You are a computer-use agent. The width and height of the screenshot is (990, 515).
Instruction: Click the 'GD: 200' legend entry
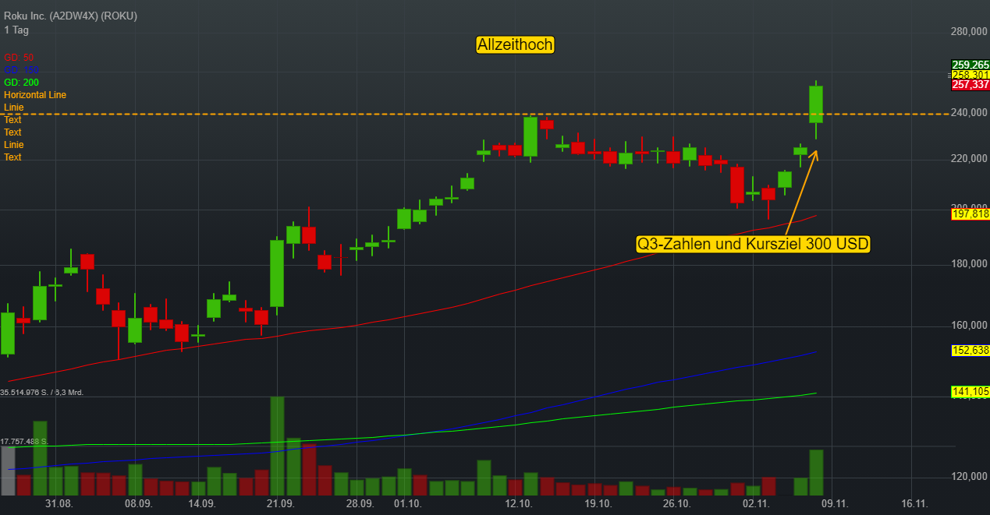coord(21,83)
